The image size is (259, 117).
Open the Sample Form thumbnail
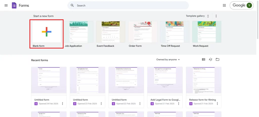[49, 114]
